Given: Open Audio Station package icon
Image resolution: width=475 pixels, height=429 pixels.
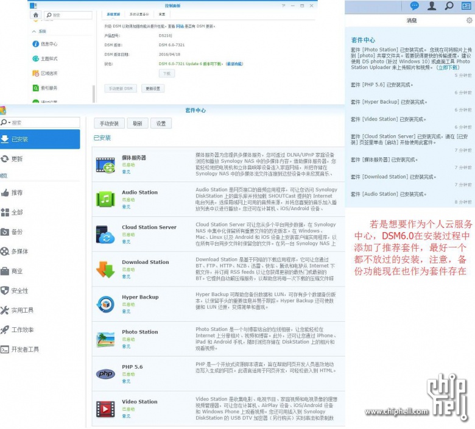Looking at the screenshot, I should (105, 199).
